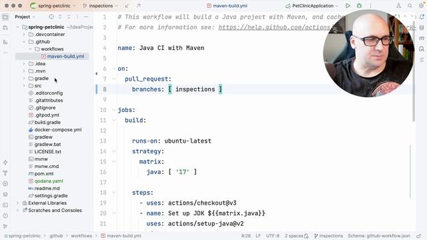Open the Terminal tool window icon
The width and height of the screenshot is (427, 240).
point(5,205)
